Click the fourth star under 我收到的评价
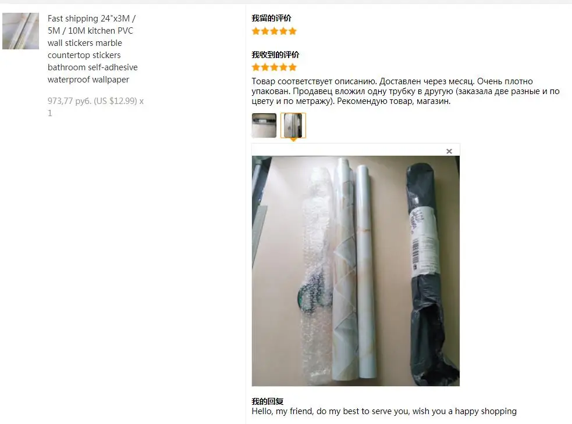This screenshot has height=424, width=572. pos(283,67)
